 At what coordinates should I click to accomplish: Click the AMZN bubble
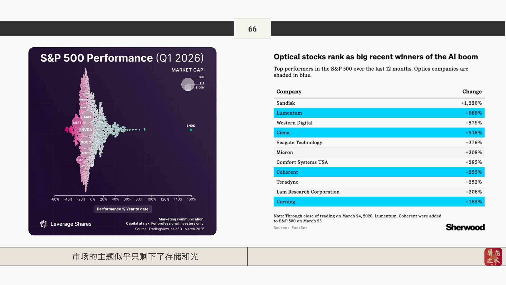(x=86, y=153)
